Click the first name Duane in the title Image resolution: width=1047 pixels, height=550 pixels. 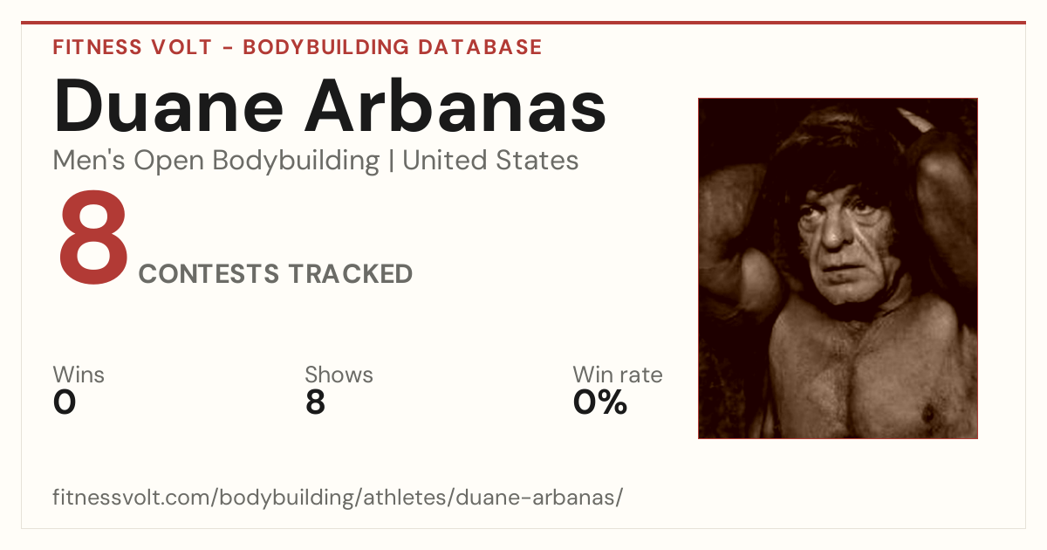pyautogui.click(x=169, y=106)
